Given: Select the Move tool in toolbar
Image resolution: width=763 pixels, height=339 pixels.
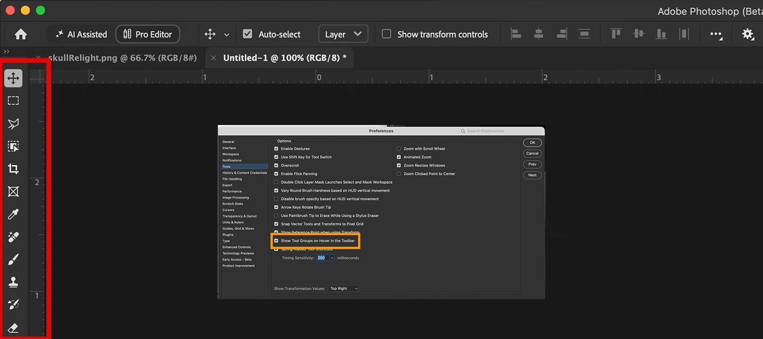Looking at the screenshot, I should [x=13, y=78].
